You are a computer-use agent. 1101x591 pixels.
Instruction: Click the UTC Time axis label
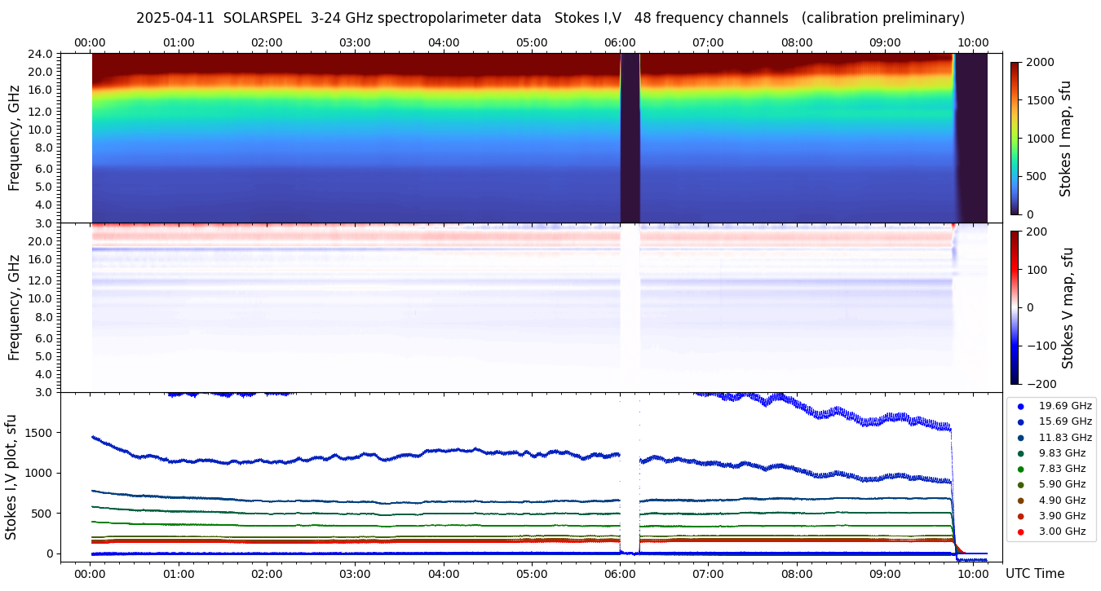(x=1035, y=574)
